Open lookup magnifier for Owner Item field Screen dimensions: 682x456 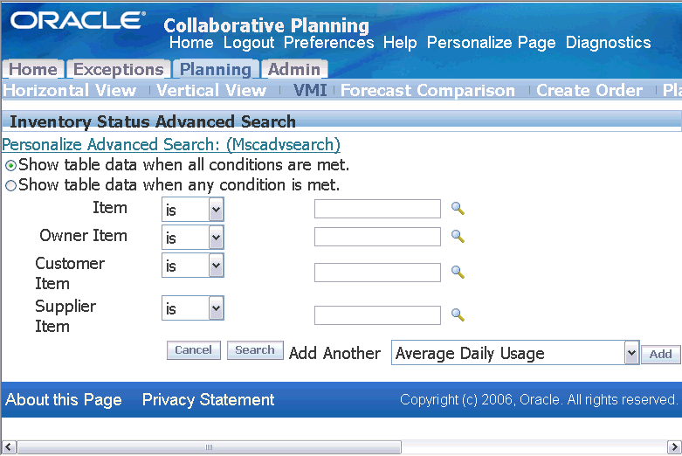pos(458,237)
